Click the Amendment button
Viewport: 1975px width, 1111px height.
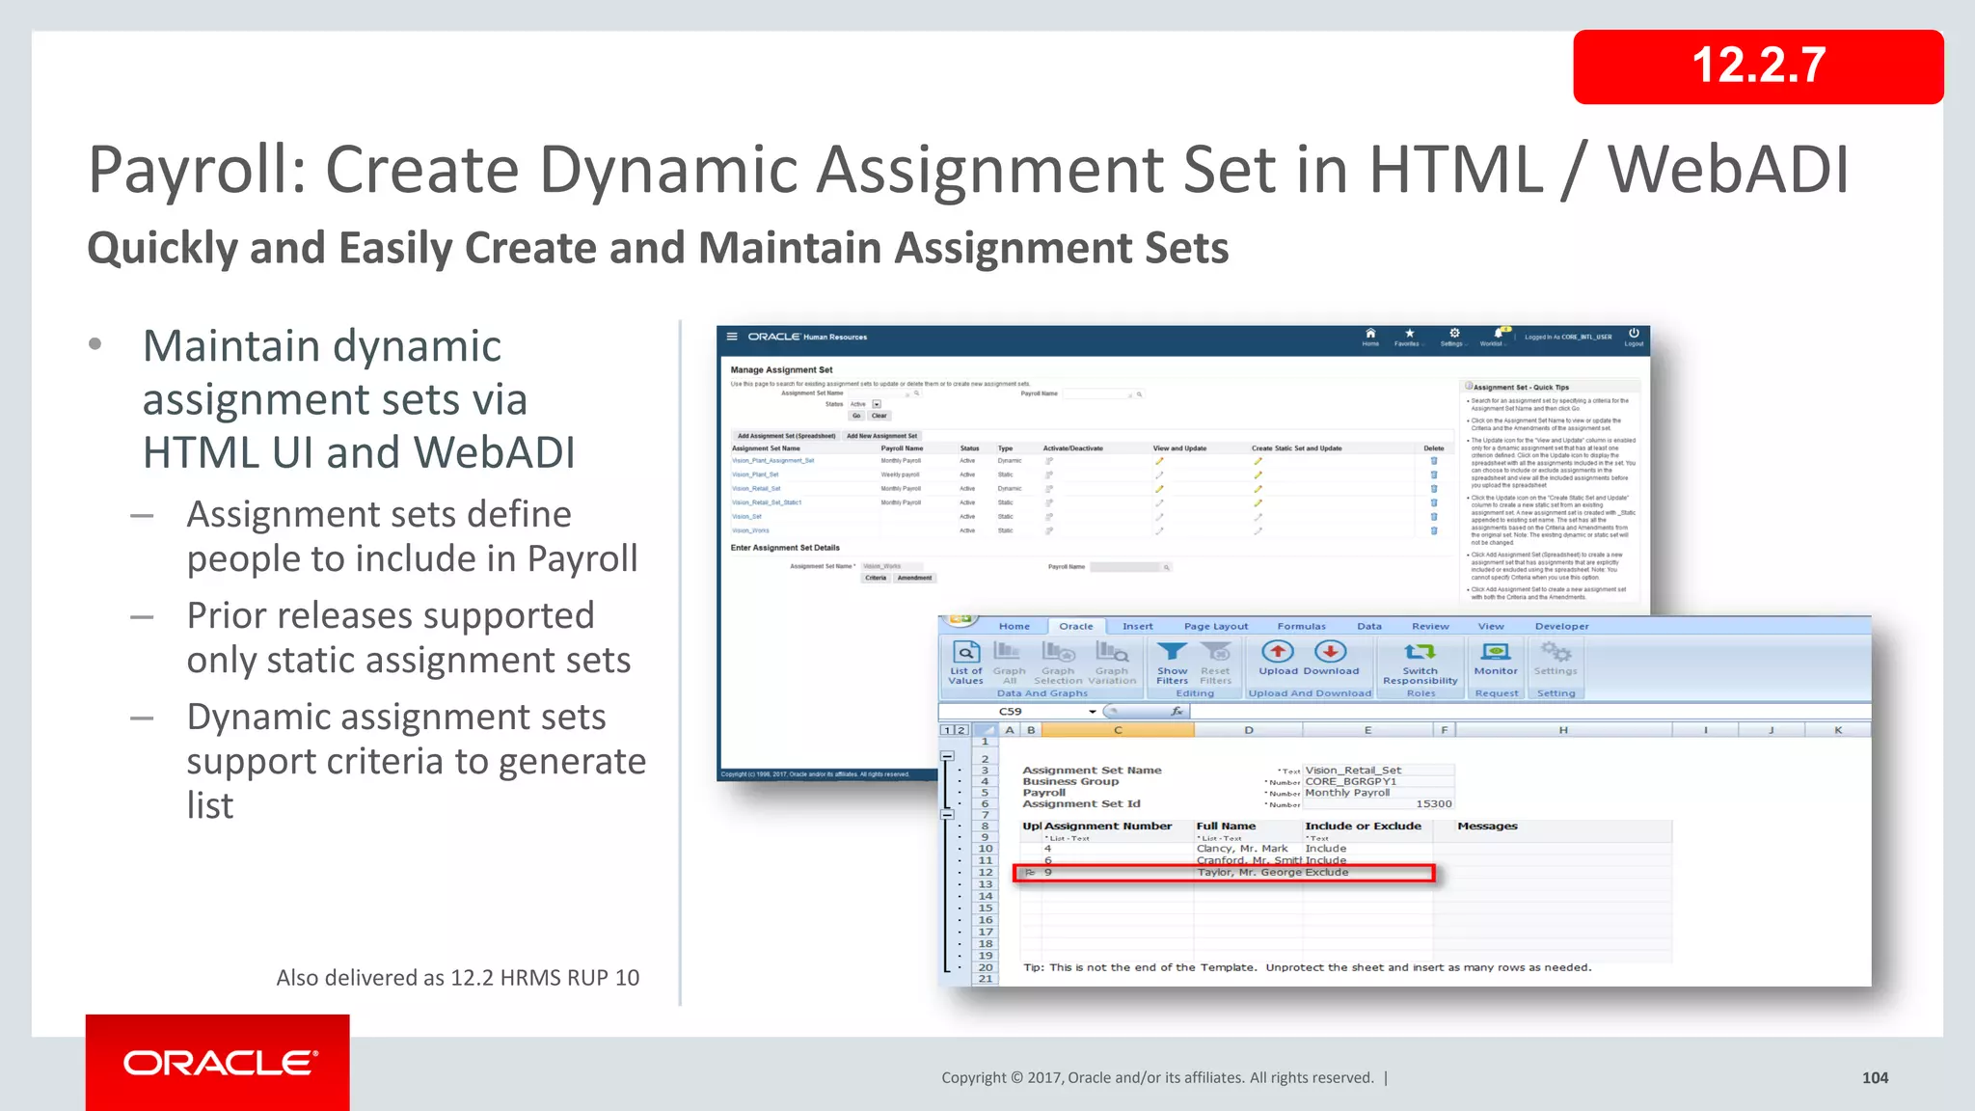point(914,578)
